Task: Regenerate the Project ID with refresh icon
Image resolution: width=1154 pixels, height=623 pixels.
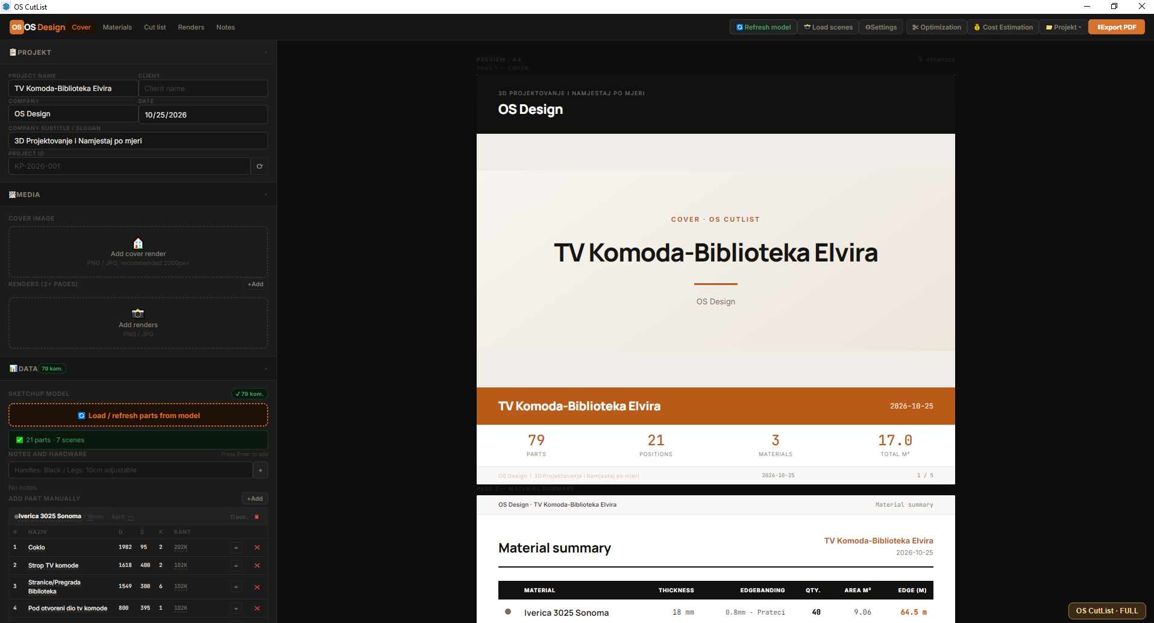Action: (x=260, y=166)
